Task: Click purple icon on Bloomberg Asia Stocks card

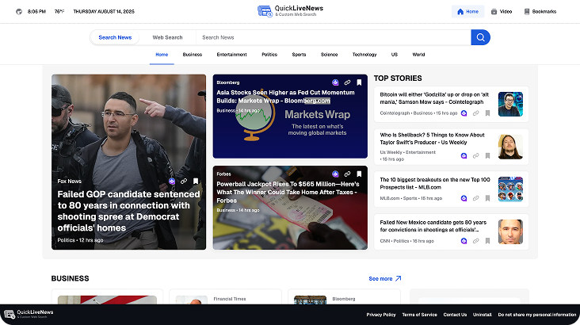Action: (335, 82)
